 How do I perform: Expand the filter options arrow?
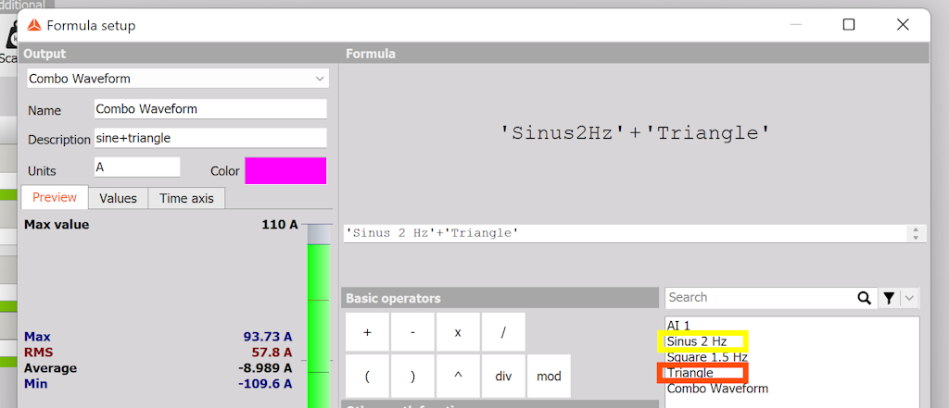click(910, 297)
